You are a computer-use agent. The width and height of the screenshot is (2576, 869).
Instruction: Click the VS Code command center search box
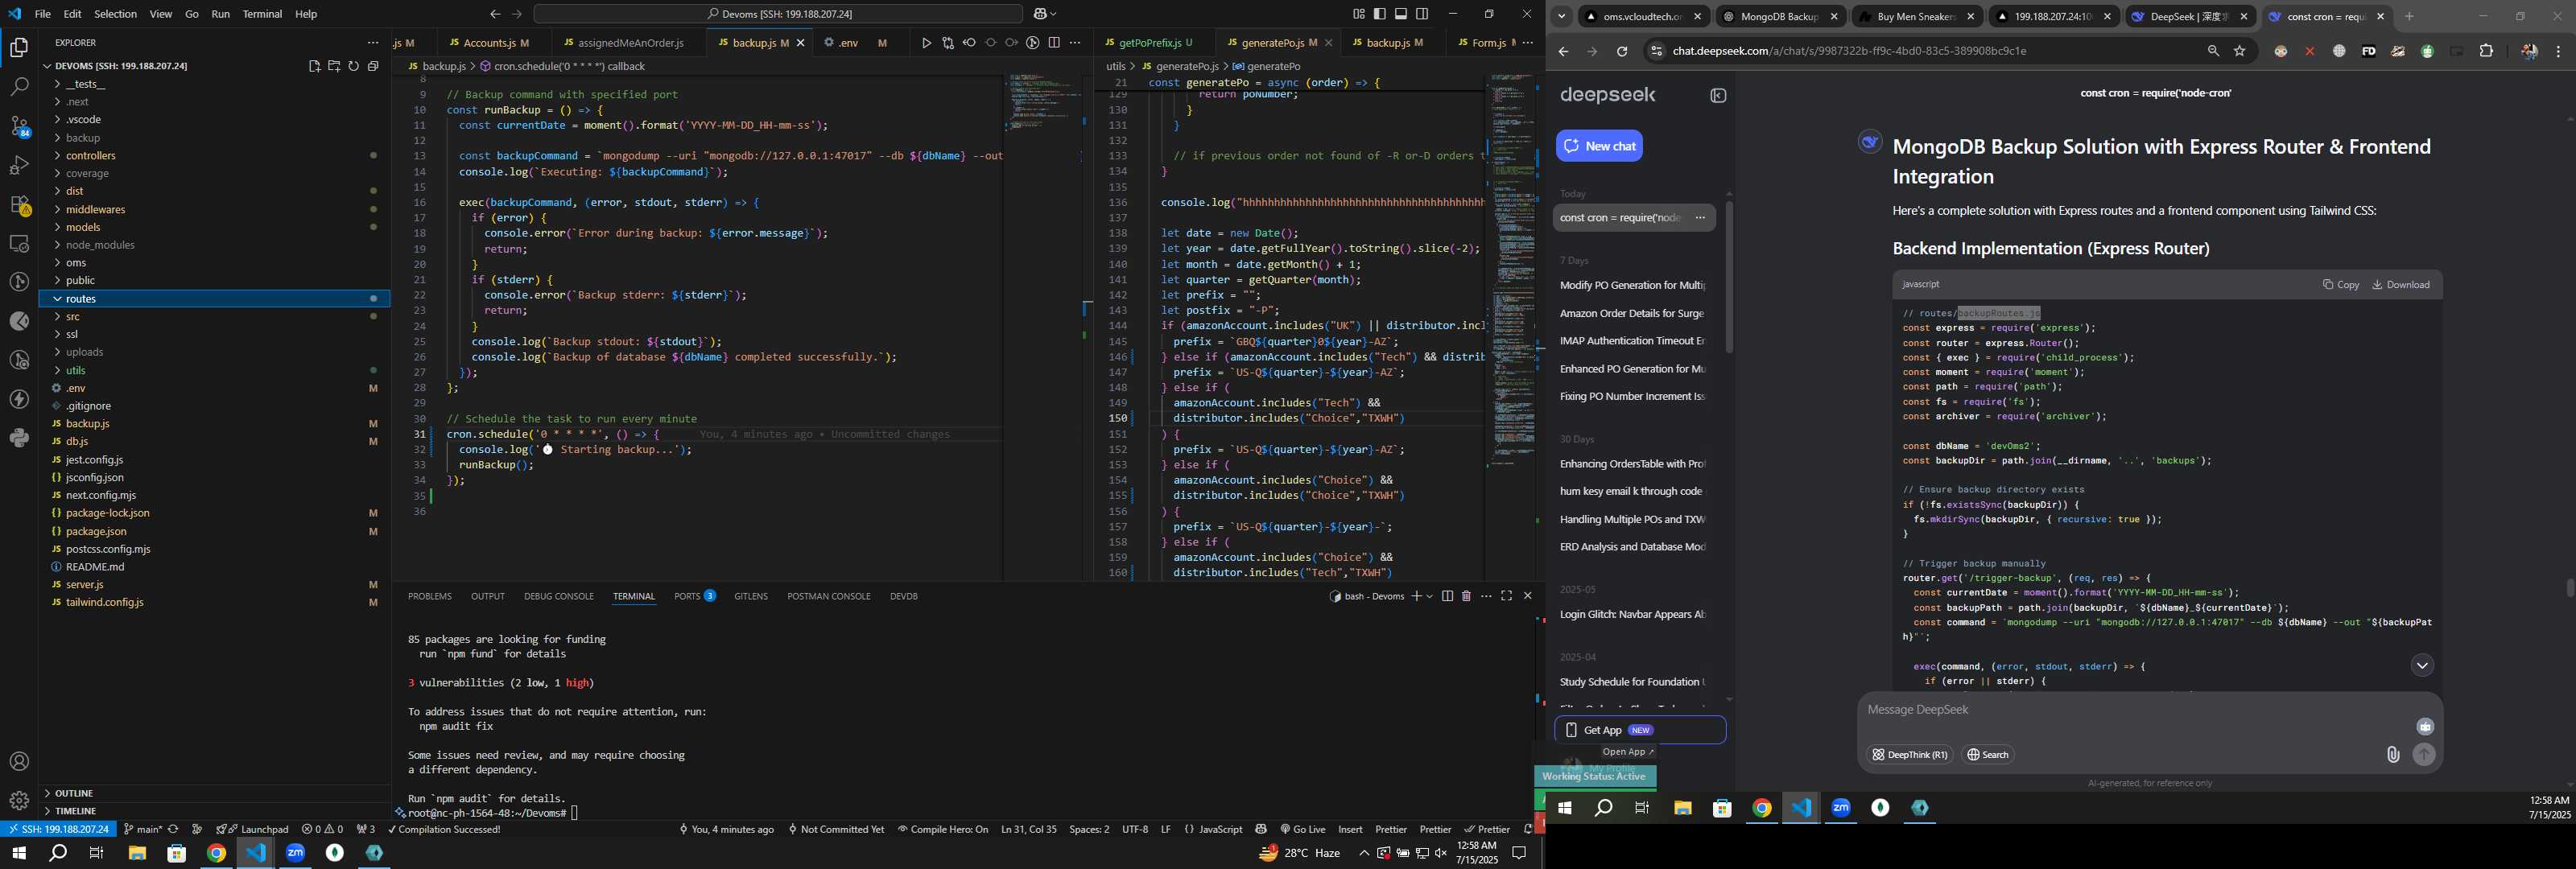(x=778, y=14)
